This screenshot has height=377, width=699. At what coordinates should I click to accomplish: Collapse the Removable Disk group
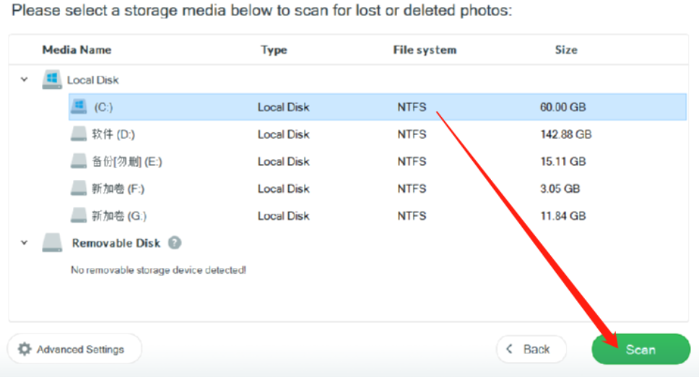pyautogui.click(x=25, y=243)
